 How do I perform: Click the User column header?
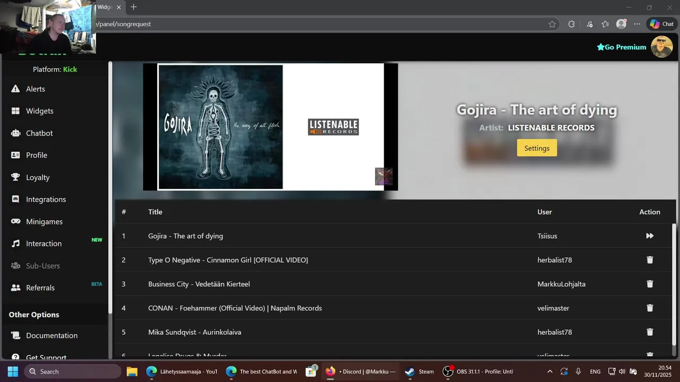click(545, 212)
